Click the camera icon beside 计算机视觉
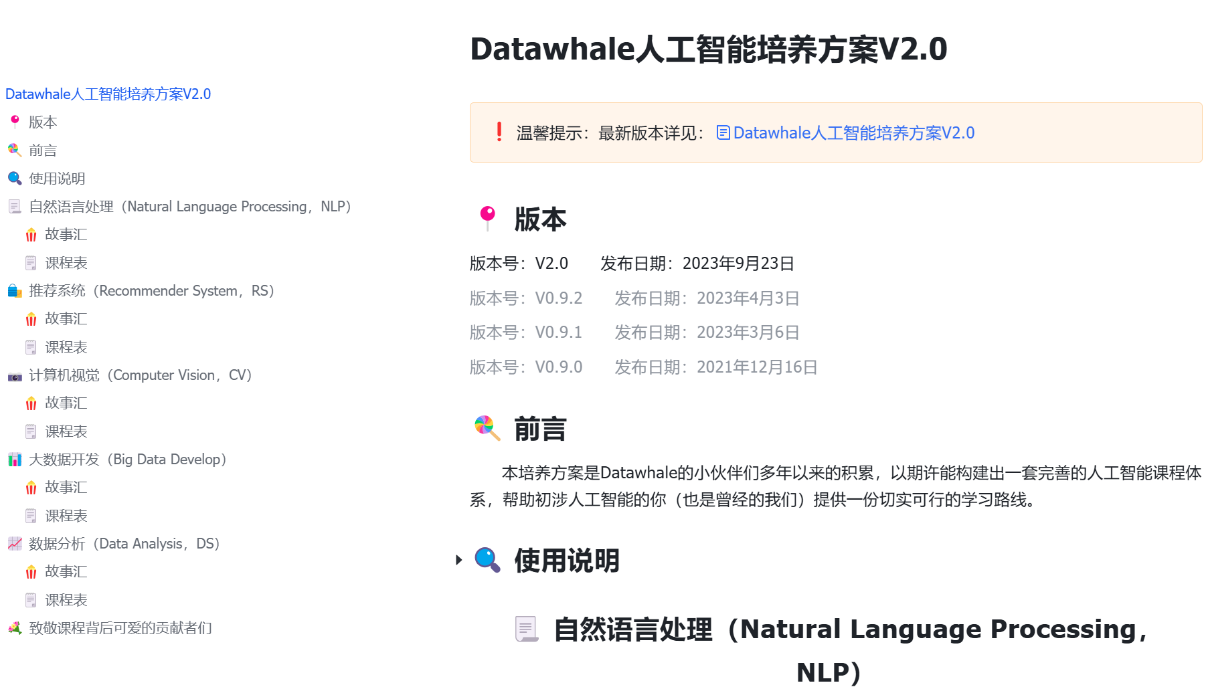Screen dimensions: 1206x689 [x=15, y=377]
